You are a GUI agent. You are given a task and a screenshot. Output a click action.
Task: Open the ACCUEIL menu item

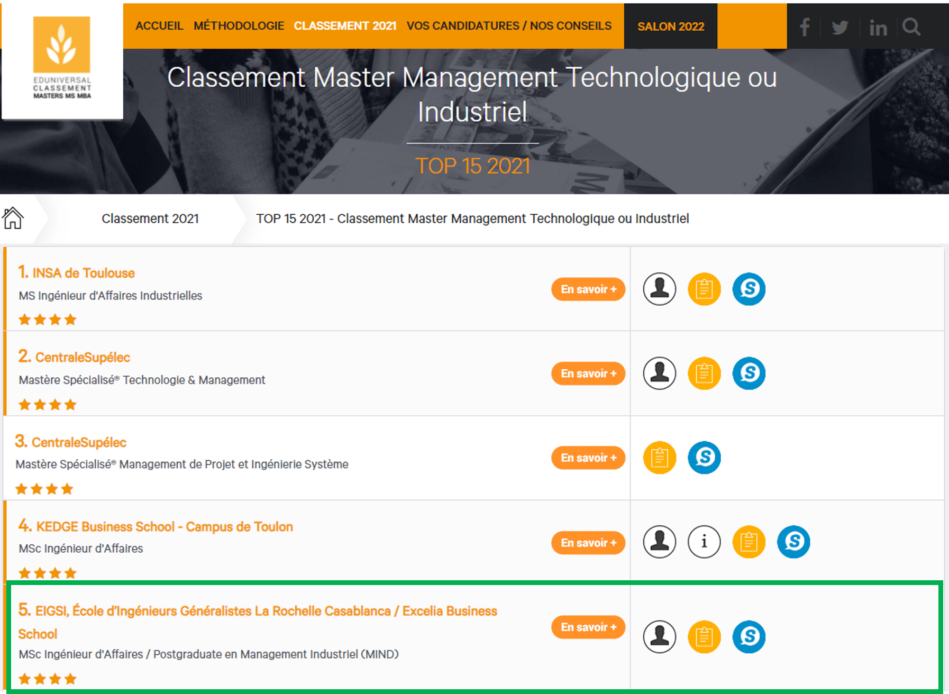tap(159, 26)
